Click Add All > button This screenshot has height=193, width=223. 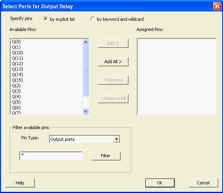[x=113, y=62]
